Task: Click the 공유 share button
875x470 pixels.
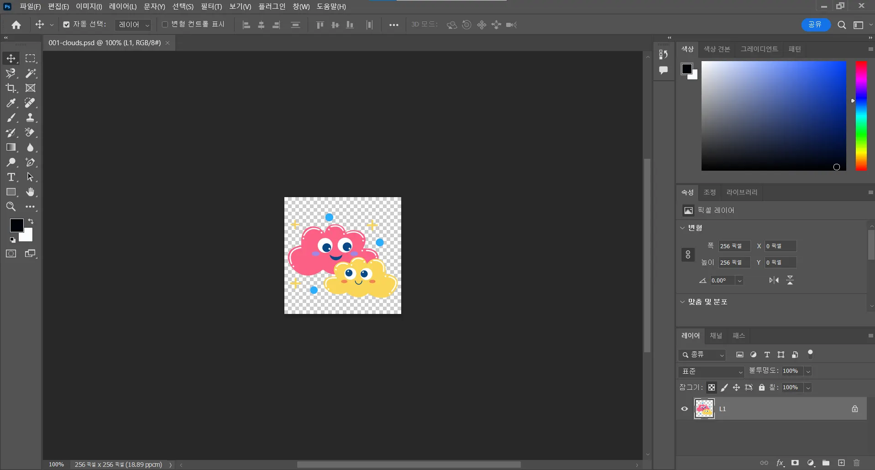Action: tap(815, 25)
